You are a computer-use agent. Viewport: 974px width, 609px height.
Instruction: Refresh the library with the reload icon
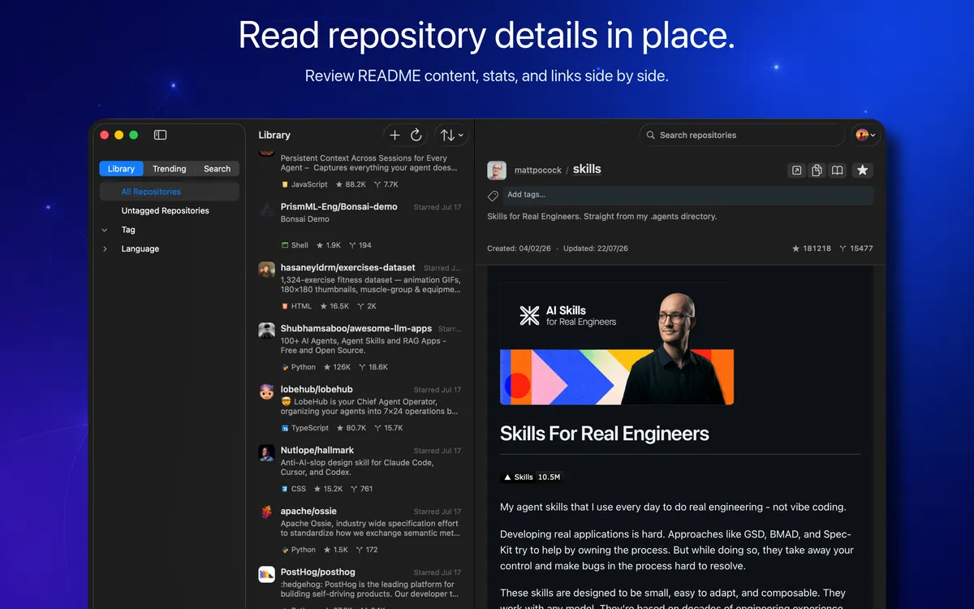click(x=416, y=136)
